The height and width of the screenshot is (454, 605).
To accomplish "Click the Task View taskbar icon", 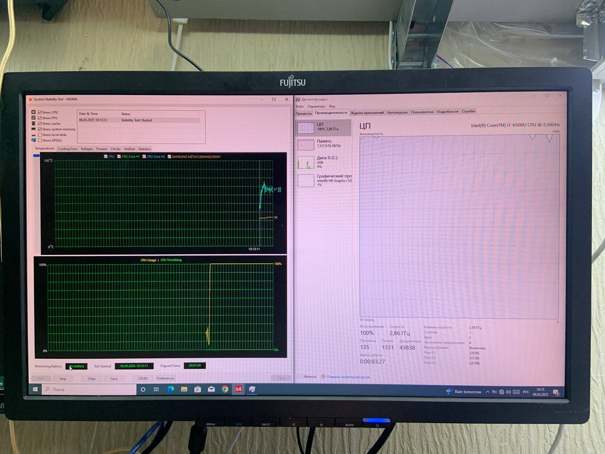I will 156,389.
